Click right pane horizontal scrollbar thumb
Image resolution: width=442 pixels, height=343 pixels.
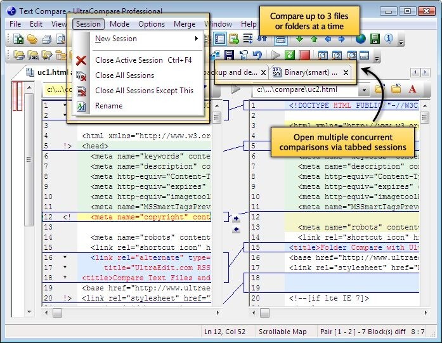click(x=266, y=313)
